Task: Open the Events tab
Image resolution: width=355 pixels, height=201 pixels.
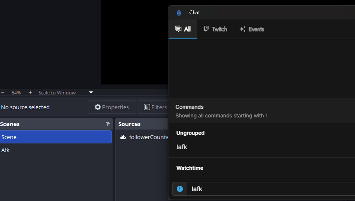Action: 251,29
